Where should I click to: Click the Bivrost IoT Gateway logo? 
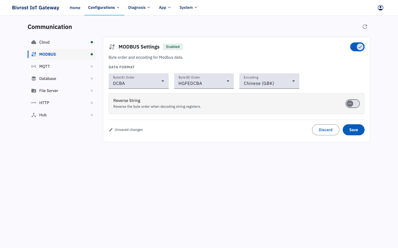36,8
